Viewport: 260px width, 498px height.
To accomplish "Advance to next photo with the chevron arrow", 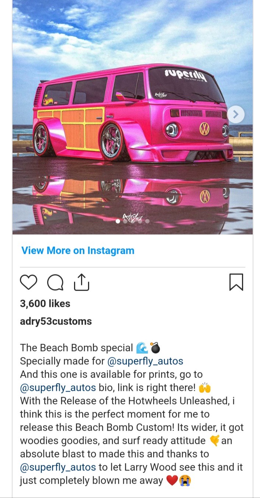I will (x=236, y=115).
